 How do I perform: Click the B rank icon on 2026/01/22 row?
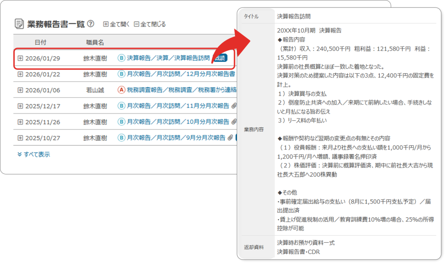121,74
